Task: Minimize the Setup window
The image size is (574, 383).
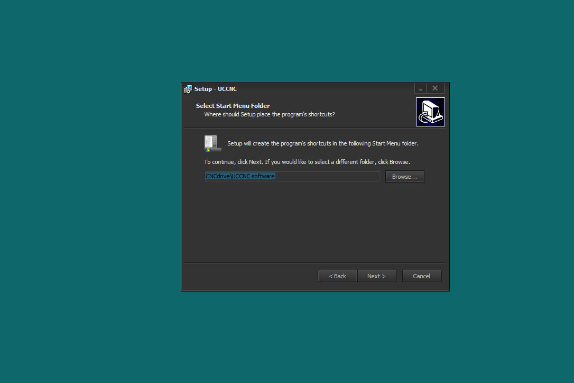Action: tap(420, 88)
